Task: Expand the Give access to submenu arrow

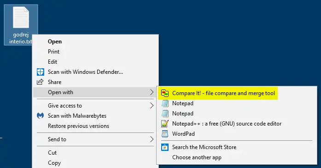Action: [x=152, y=106]
